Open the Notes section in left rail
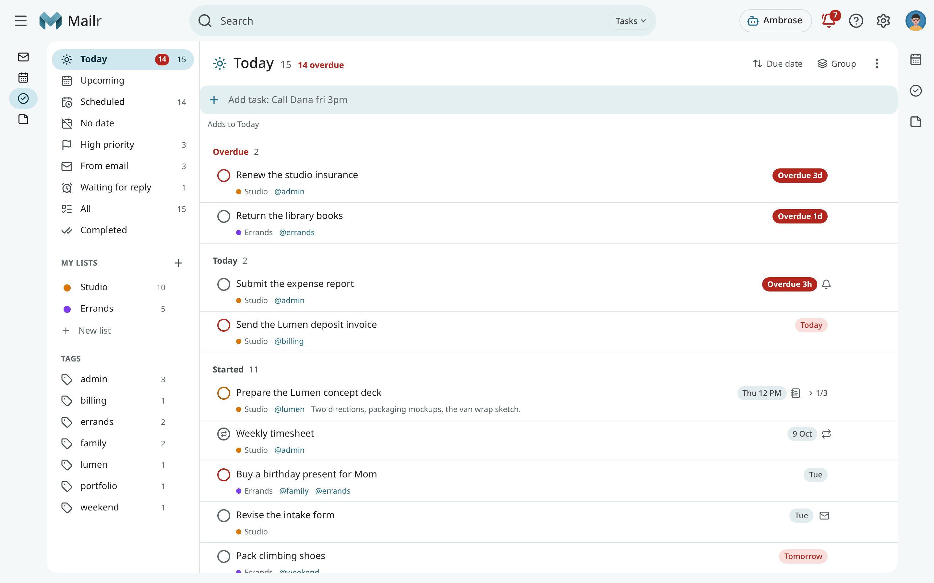This screenshot has width=934, height=583. pos(23,119)
